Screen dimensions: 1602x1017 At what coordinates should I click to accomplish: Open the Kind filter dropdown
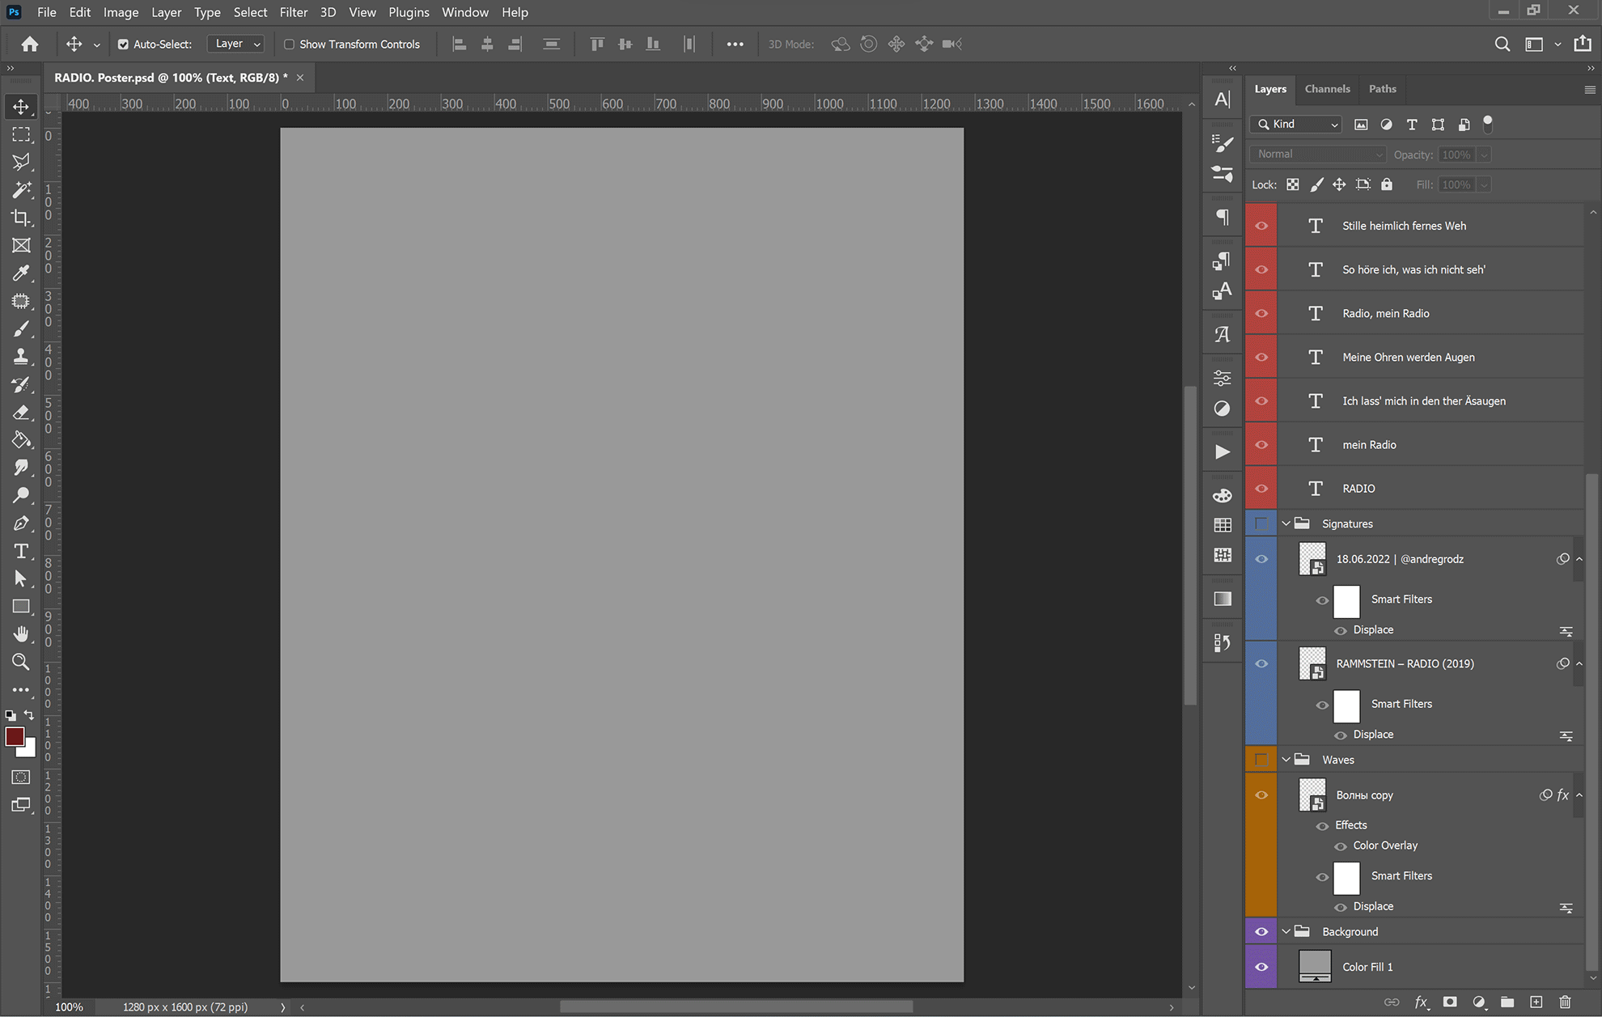1297,125
